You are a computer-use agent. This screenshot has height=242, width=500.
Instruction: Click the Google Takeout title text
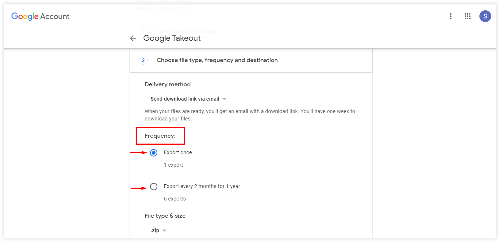pyautogui.click(x=172, y=38)
